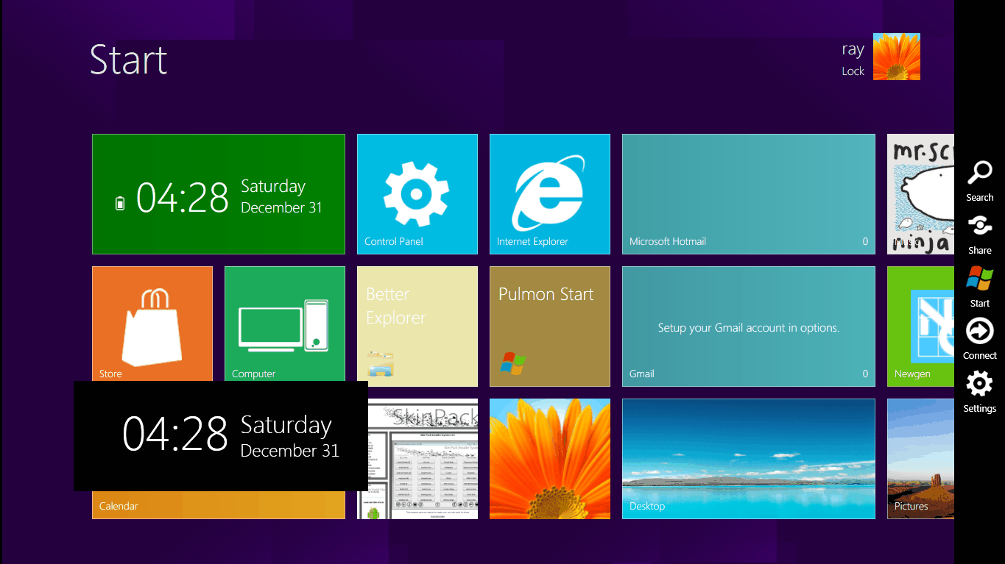
Task: Open Pulmon Start
Action: 549,326
